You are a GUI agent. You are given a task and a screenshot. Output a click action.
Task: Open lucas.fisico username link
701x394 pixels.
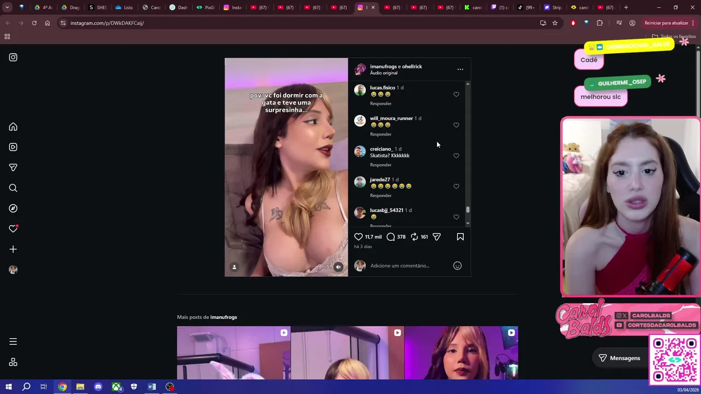[382, 88]
